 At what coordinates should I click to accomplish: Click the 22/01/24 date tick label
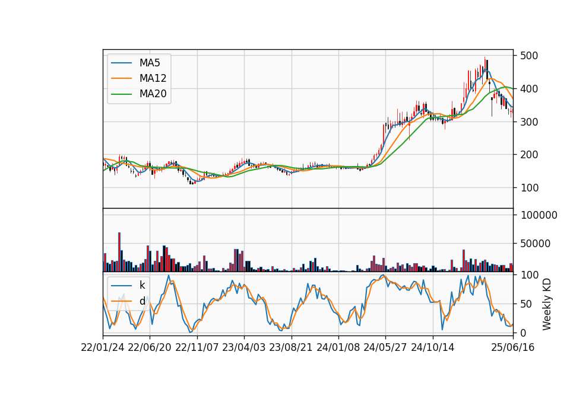pyautogui.click(x=103, y=347)
